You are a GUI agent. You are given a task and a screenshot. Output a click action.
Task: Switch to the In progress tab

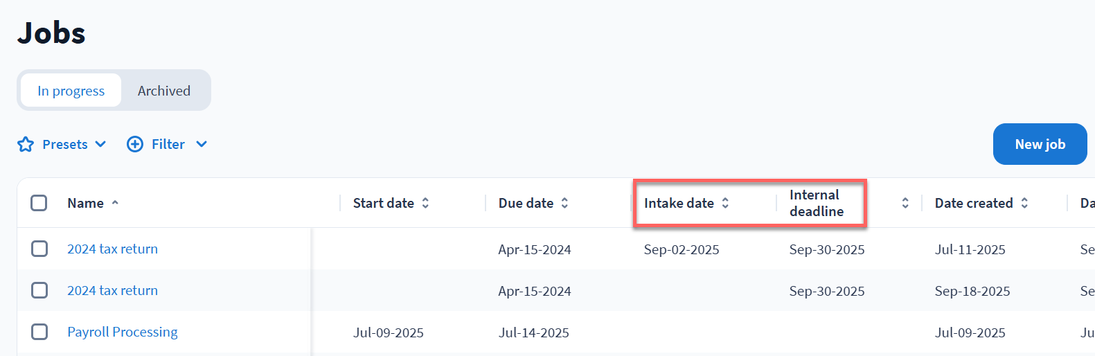[71, 91]
